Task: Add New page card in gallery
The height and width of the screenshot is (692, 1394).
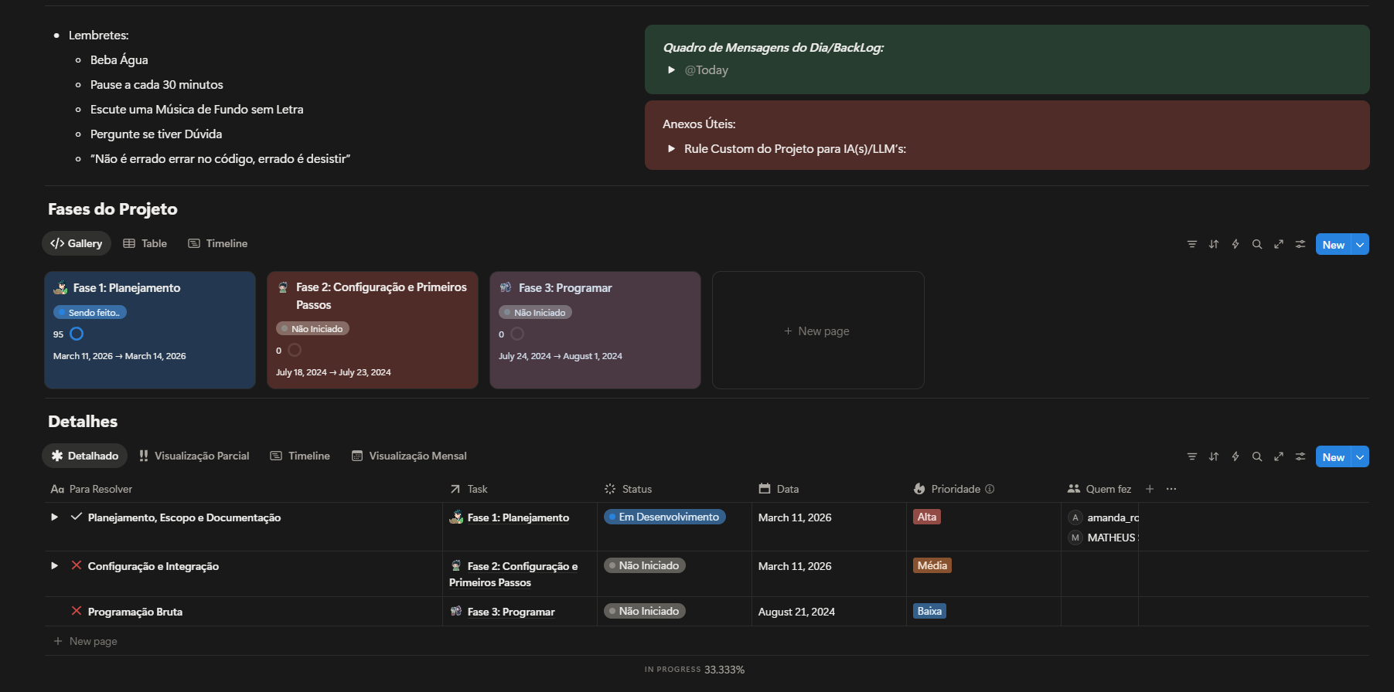Action: 818,331
